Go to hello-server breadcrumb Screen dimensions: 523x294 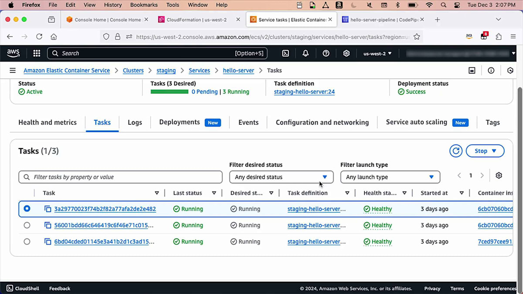(238, 71)
